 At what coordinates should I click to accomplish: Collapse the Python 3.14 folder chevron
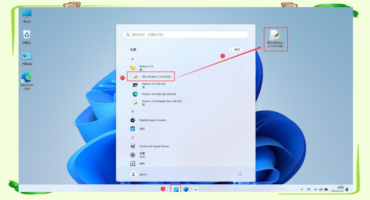pos(240,68)
